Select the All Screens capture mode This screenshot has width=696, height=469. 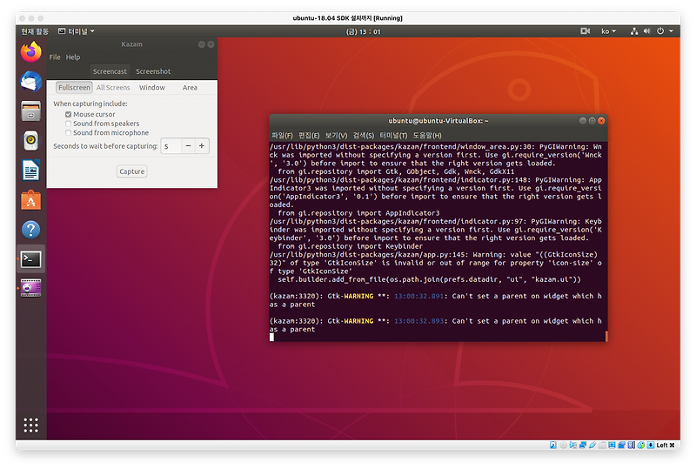click(x=113, y=88)
